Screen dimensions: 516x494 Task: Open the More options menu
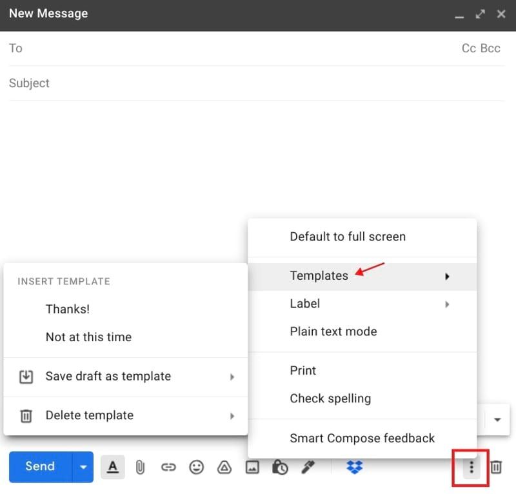click(471, 467)
